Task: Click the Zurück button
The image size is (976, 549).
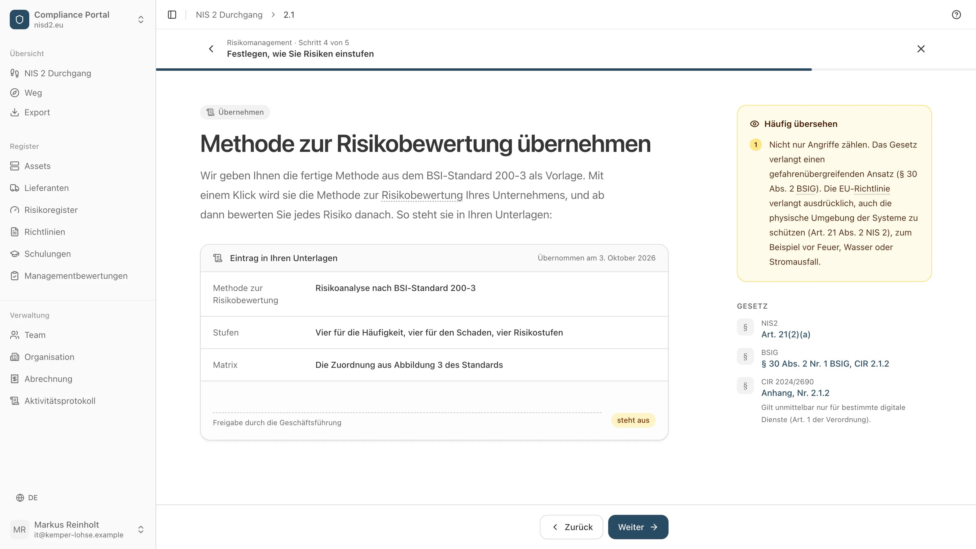Action: click(x=571, y=527)
